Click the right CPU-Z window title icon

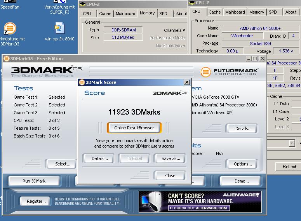[192, 3]
